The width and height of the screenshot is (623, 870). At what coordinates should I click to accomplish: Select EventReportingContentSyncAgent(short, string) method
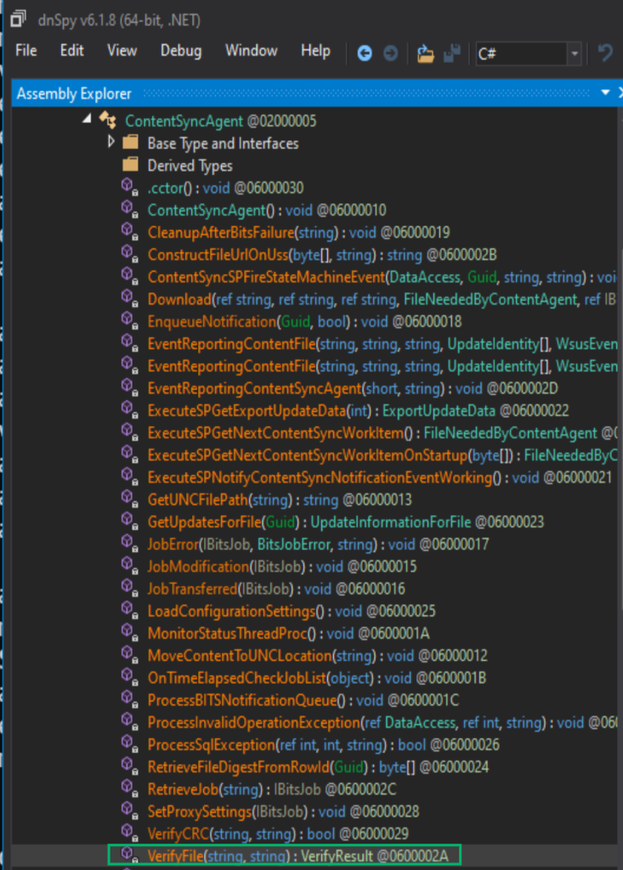click(353, 388)
